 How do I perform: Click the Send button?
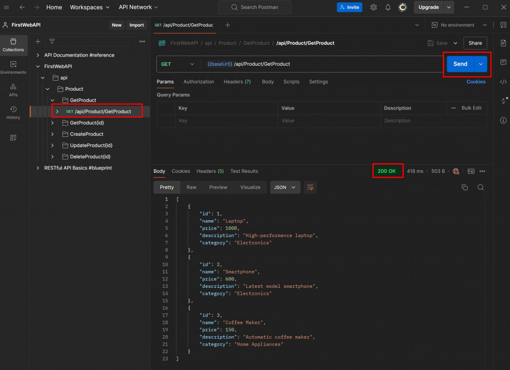tap(460, 64)
